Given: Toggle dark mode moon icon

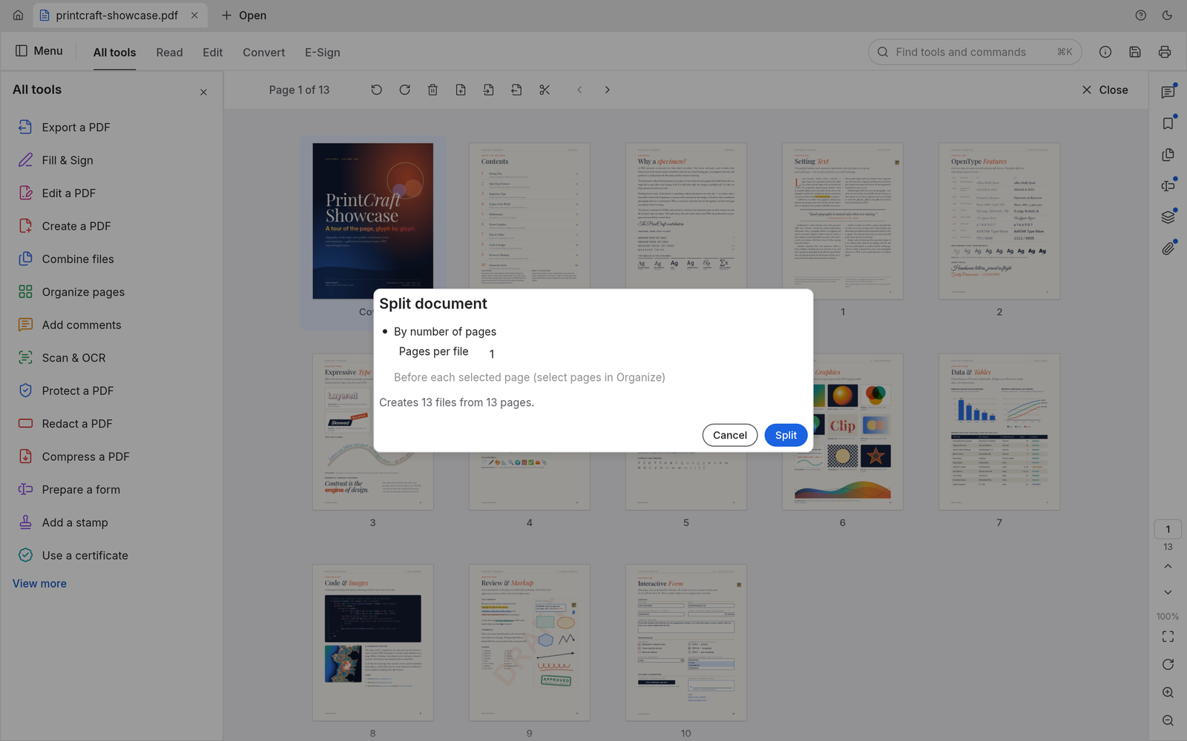Looking at the screenshot, I should tap(1167, 16).
